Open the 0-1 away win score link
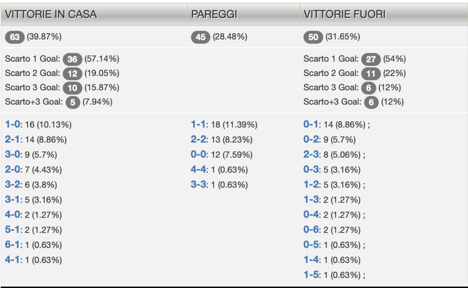The image size is (468, 288). (x=311, y=124)
